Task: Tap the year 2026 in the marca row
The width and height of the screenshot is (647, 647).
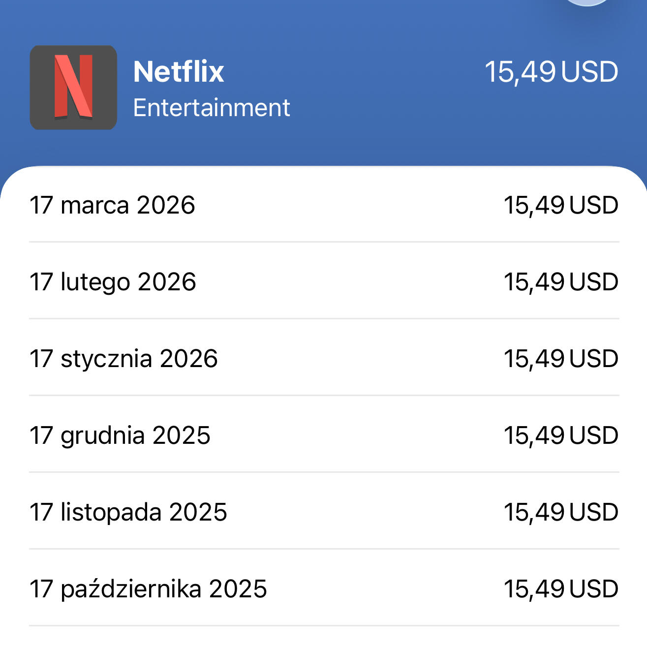Action: click(166, 205)
